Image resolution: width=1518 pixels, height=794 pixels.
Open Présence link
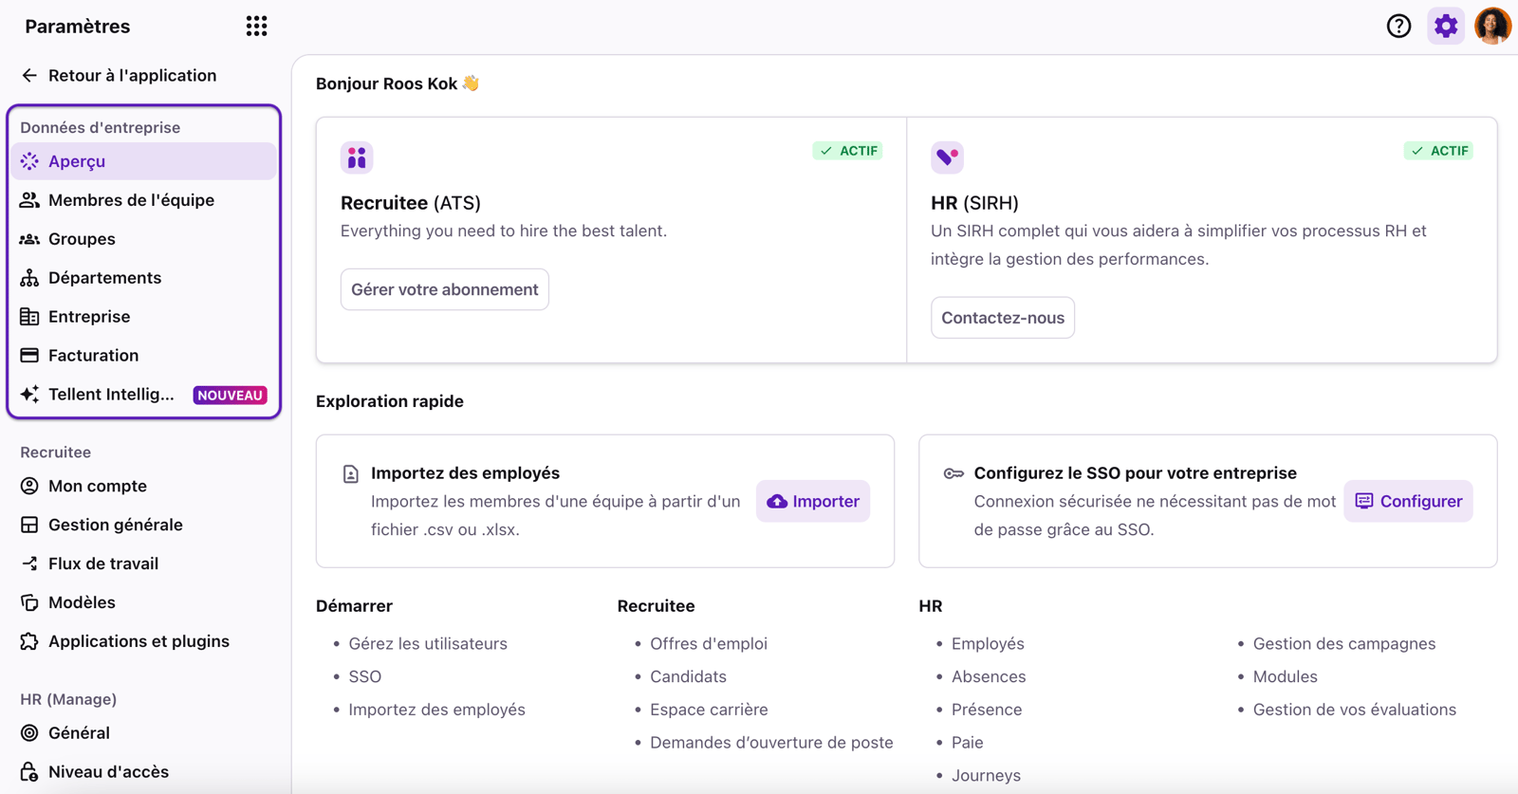987,710
